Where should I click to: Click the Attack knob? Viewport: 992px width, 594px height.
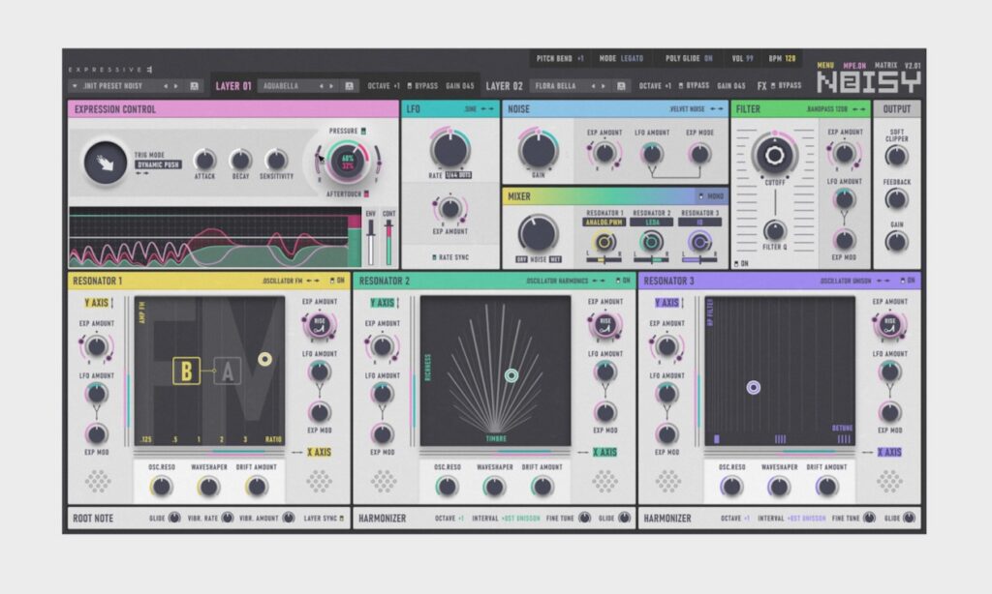204,160
